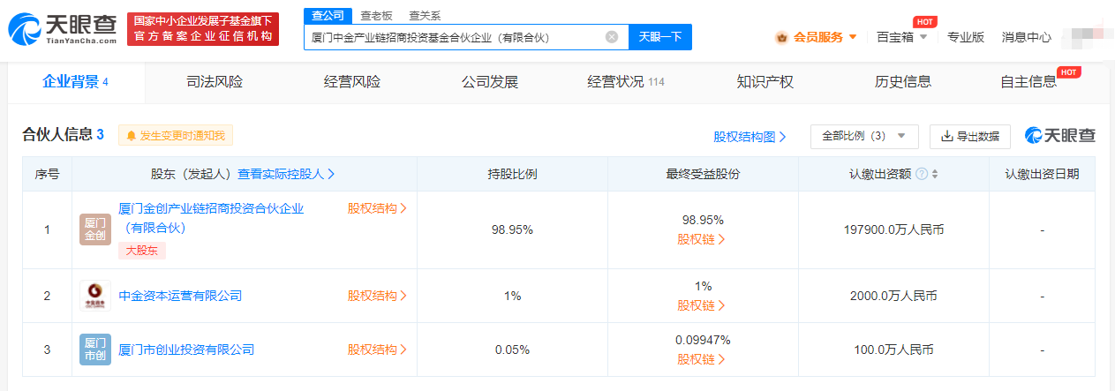Switch to the 自主信息 tab

(1028, 82)
